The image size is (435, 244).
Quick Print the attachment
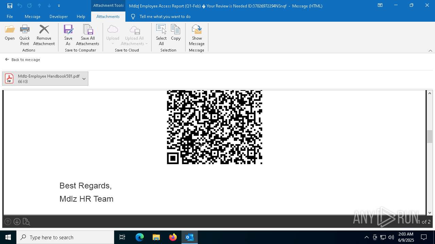tap(24, 35)
